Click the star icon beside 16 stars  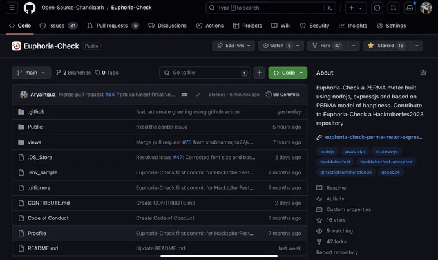click(x=319, y=220)
